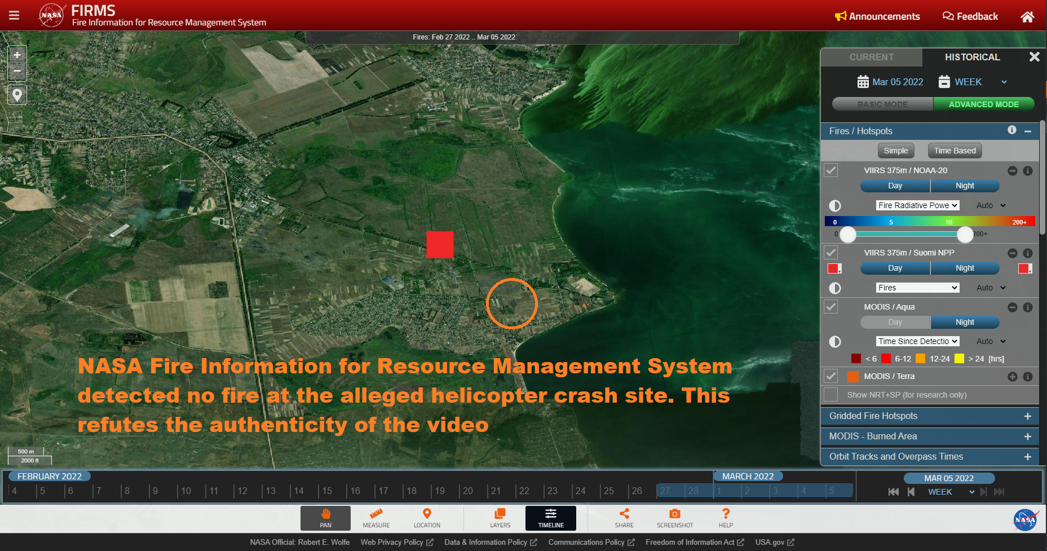Uncheck VIIRS 375m / Suomi NPP layer
This screenshot has width=1047, height=551.
point(831,253)
